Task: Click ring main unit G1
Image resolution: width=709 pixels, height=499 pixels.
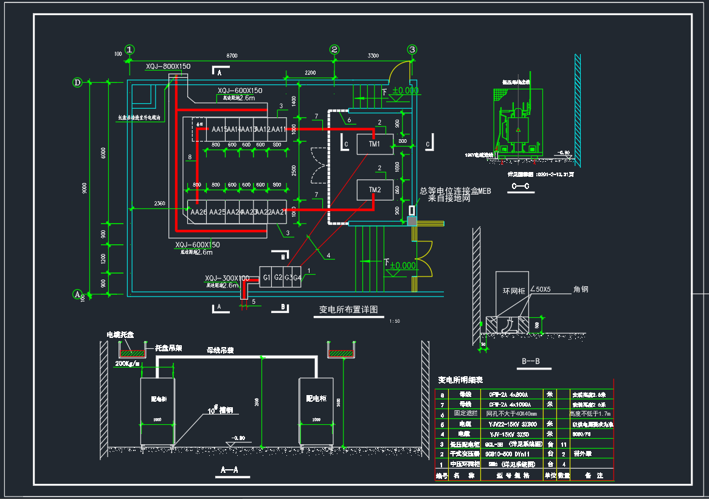Action: click(x=266, y=278)
